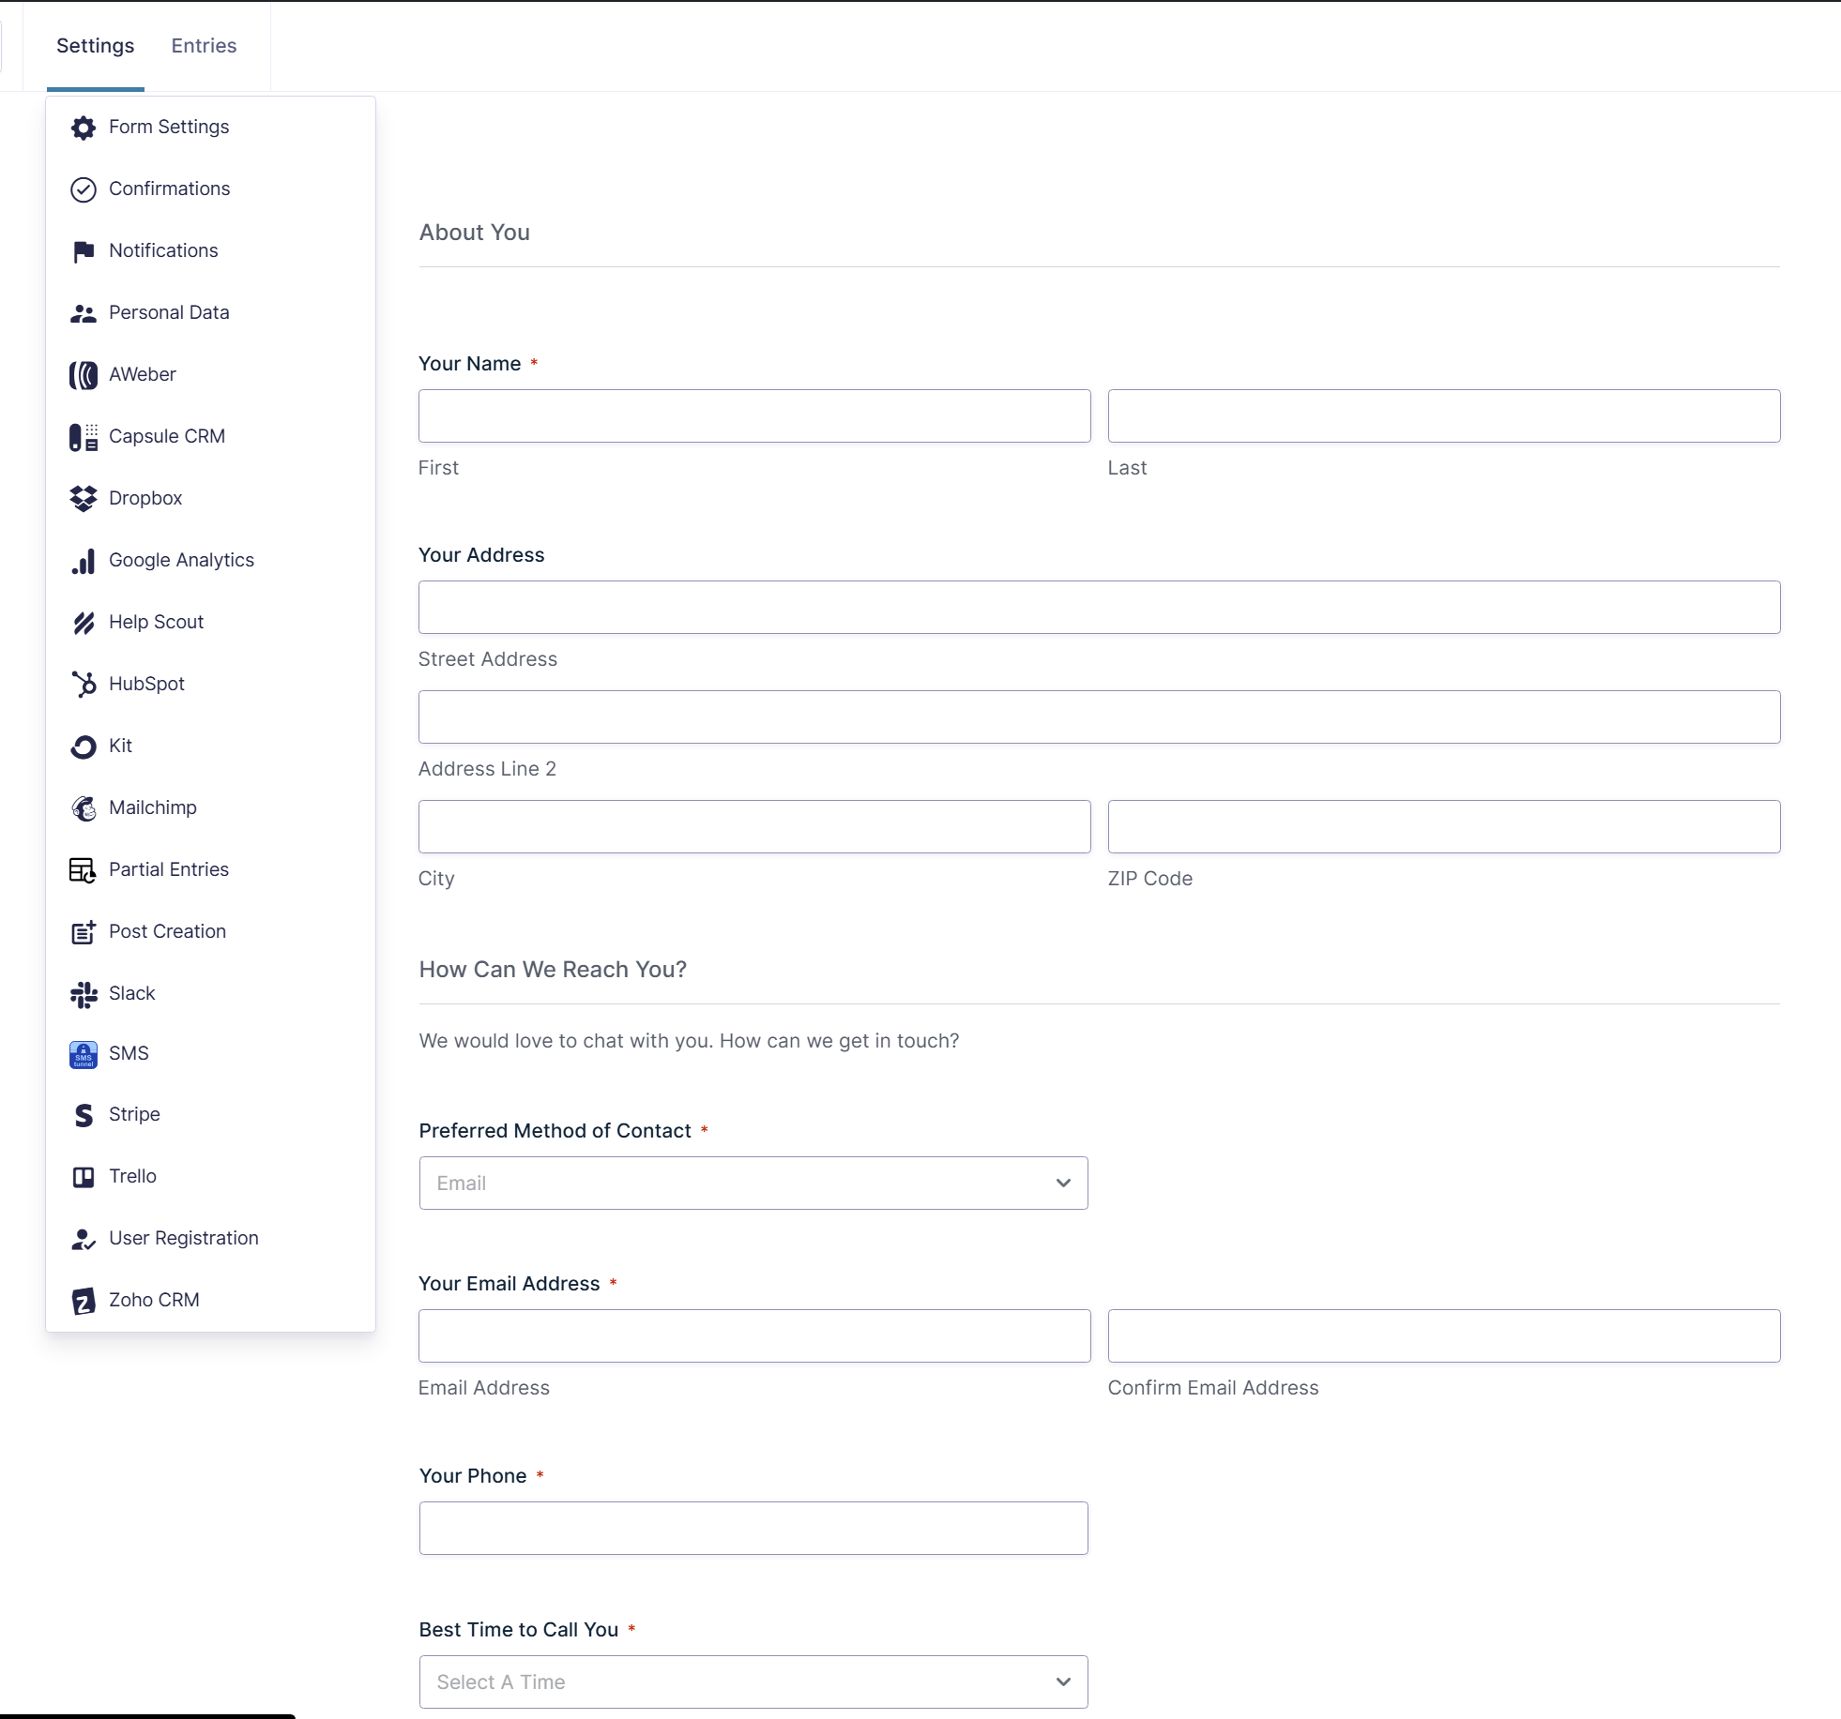The image size is (1841, 1719).
Task: Open the AWeber integration settings
Action: coord(142,374)
